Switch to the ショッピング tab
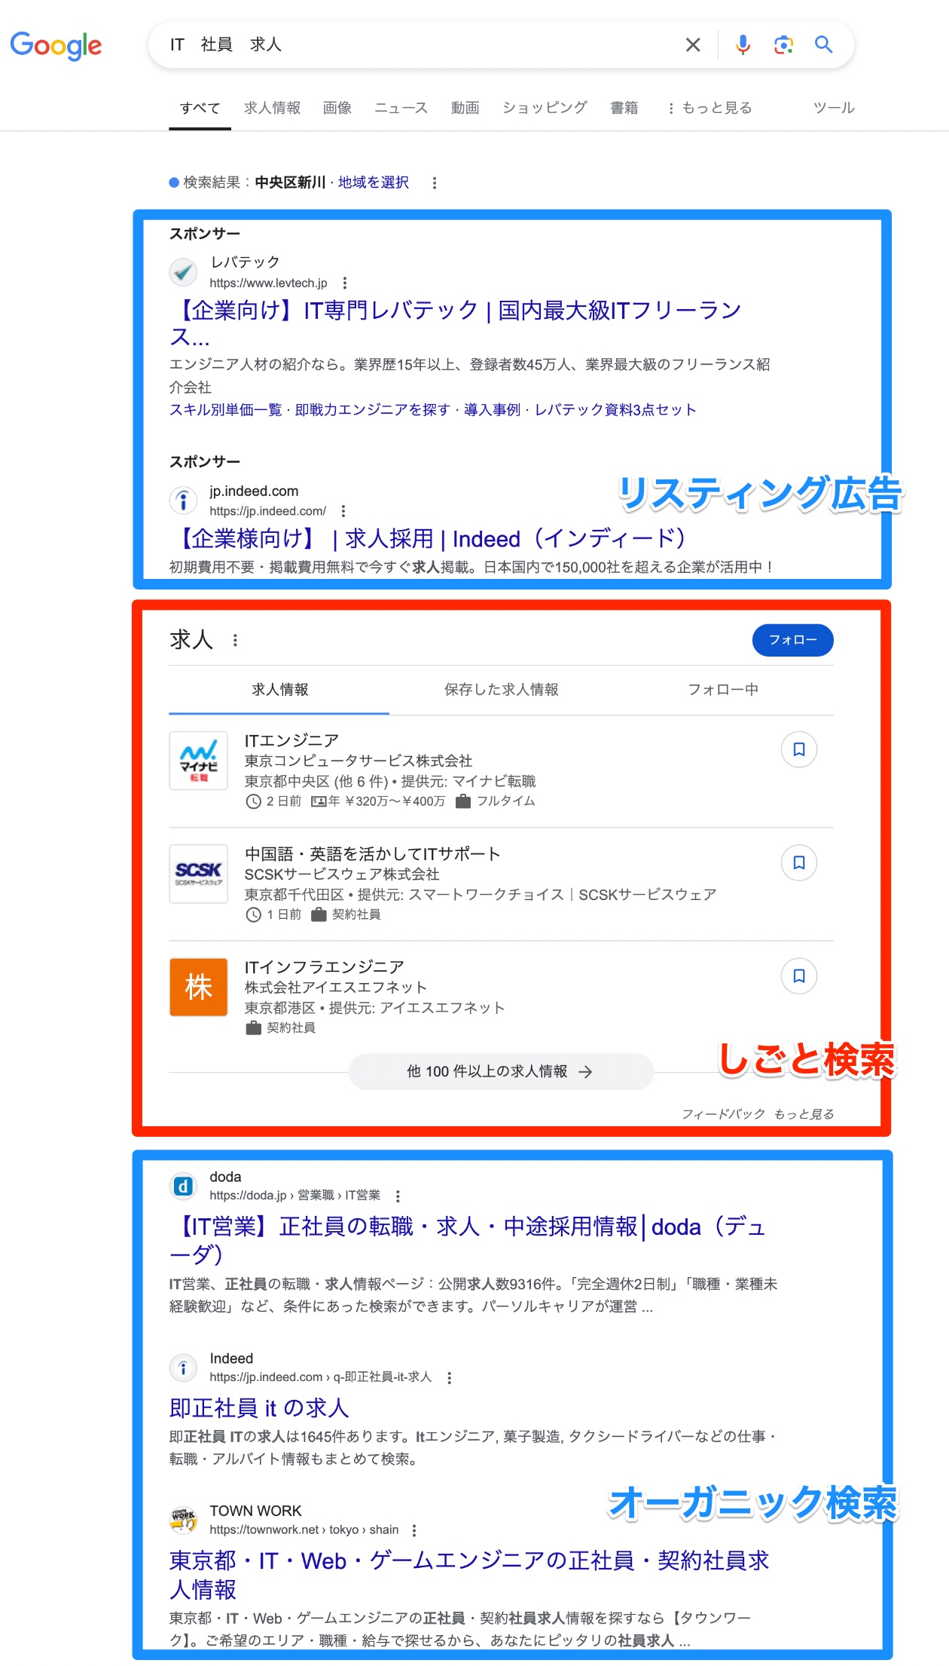 click(545, 108)
